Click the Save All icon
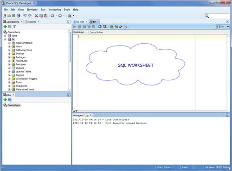 [x=19, y=16]
